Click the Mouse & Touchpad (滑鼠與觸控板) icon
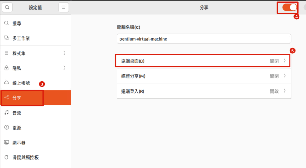306x168 pixels. click(7, 157)
